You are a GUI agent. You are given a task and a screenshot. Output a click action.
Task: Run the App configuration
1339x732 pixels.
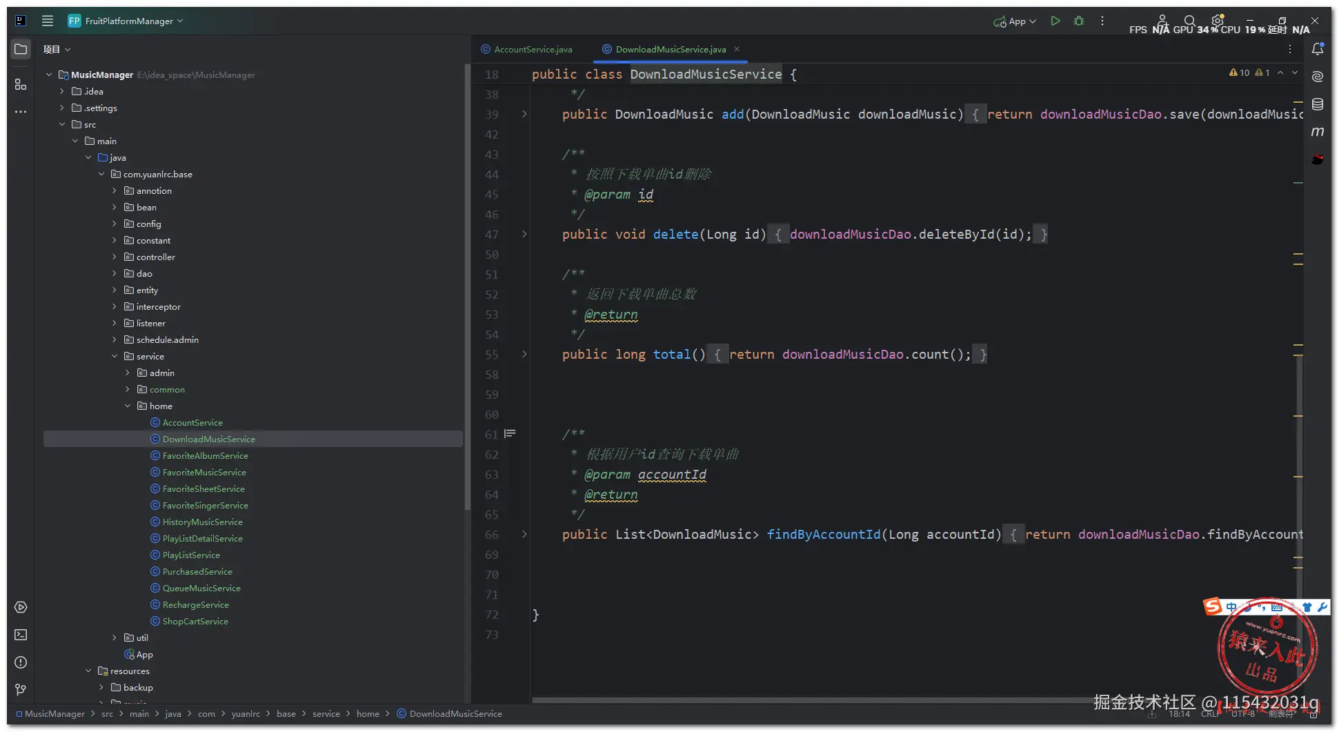(x=1055, y=21)
